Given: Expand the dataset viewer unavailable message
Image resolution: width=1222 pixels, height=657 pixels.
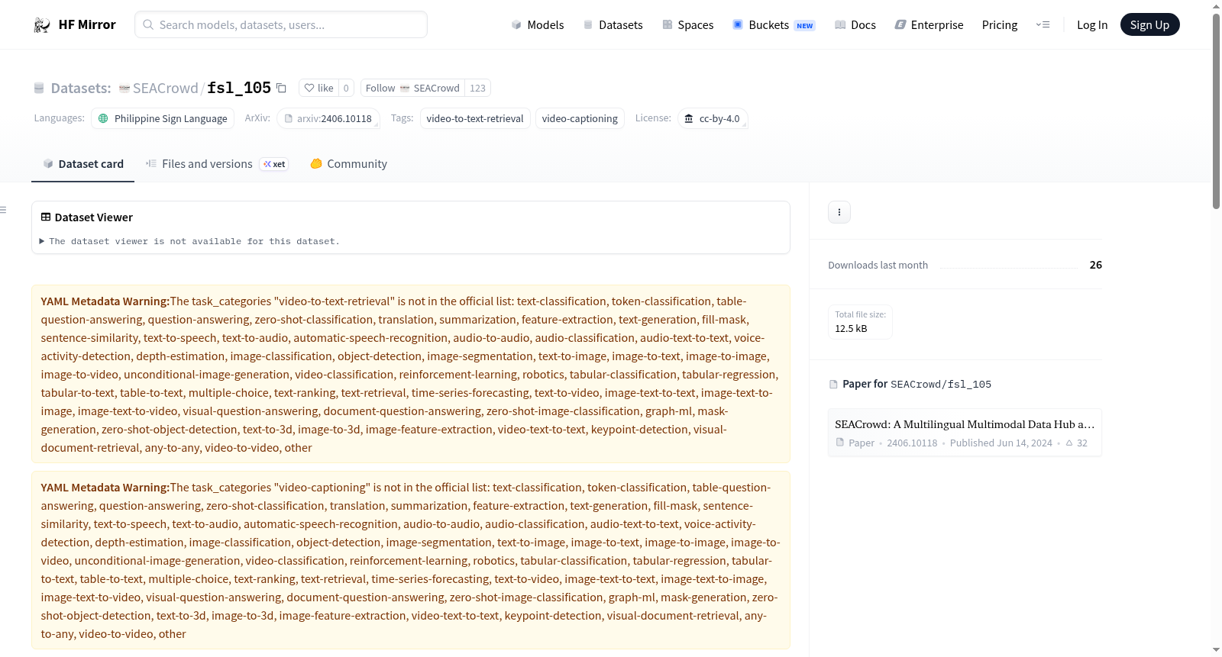Looking at the screenshot, I should (x=189, y=241).
